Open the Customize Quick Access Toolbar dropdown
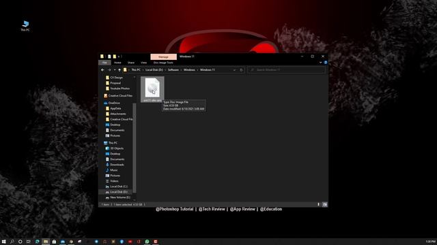This screenshot has height=245, width=437. [x=119, y=56]
